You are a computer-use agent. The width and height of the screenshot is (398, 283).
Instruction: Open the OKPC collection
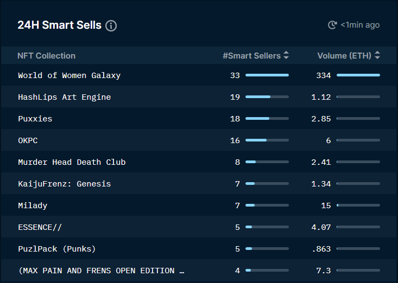point(28,140)
